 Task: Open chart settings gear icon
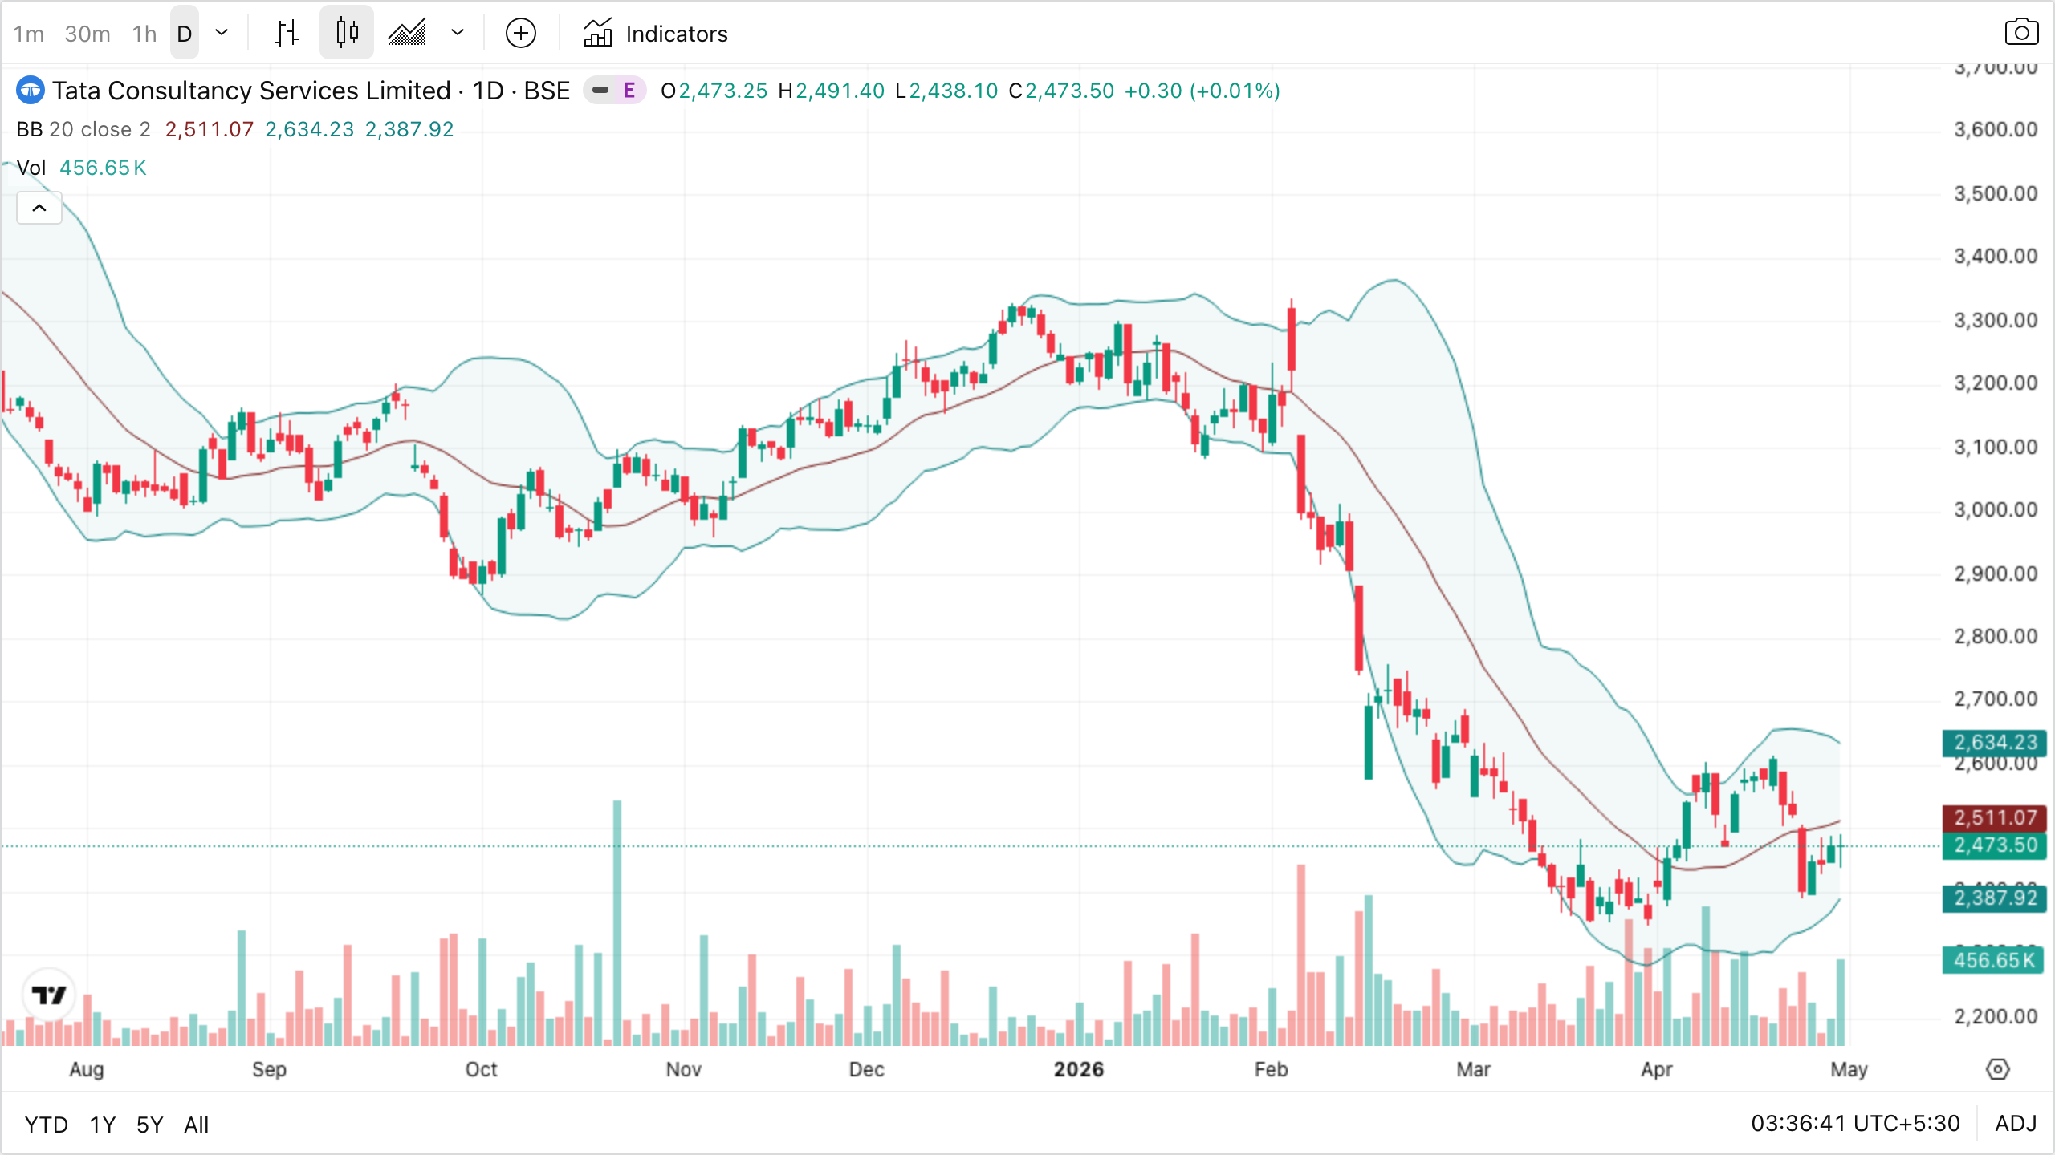(x=1998, y=1069)
